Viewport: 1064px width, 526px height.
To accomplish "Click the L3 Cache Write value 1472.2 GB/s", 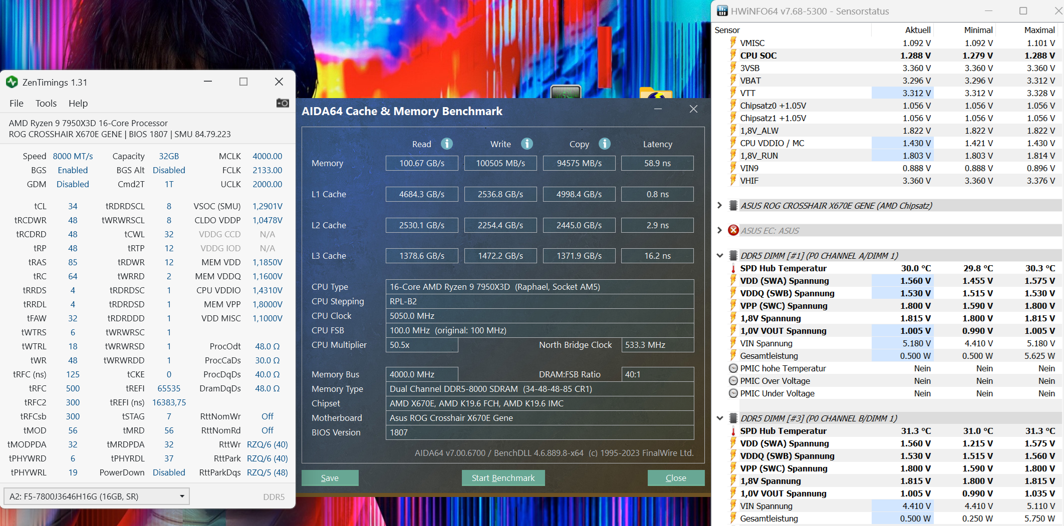I will click(500, 256).
